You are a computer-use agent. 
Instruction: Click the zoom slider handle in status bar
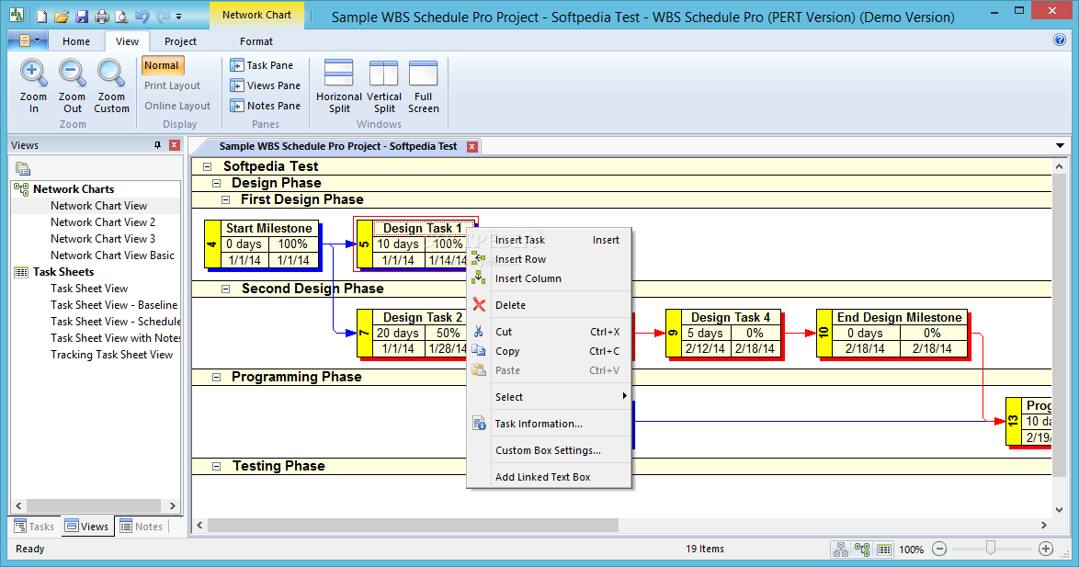tap(990, 548)
